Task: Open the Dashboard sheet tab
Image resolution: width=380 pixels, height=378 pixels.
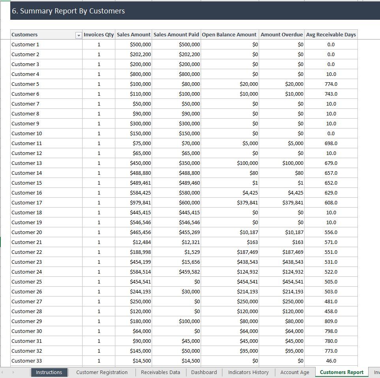Action: (x=204, y=372)
